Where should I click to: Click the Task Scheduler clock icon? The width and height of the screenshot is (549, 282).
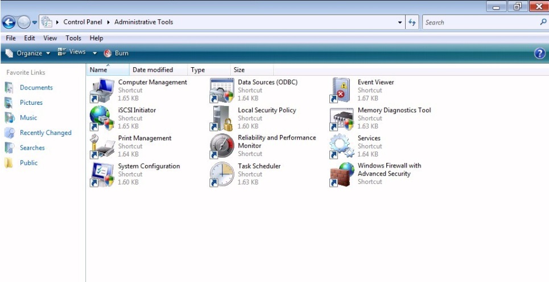(221, 174)
